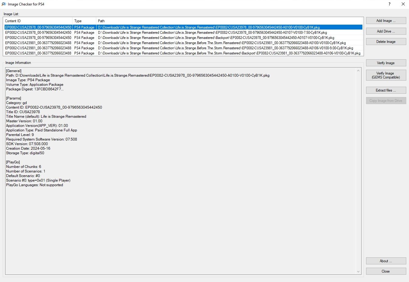409x282 pixels.
Task: Click the 'Package Digest: 13FCBD8642F7...' line
Action: 35,89
